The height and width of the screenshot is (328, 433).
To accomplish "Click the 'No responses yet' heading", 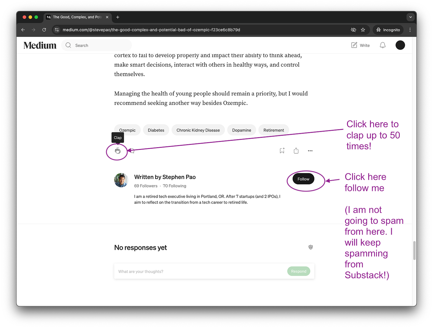I will 140,247.
